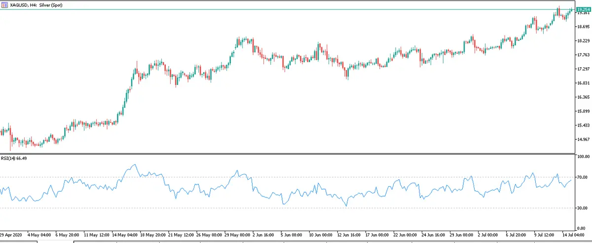Screen dimensions: 592x243
Task: Click the 70.00 level on RSI scale
Action: 583,177
